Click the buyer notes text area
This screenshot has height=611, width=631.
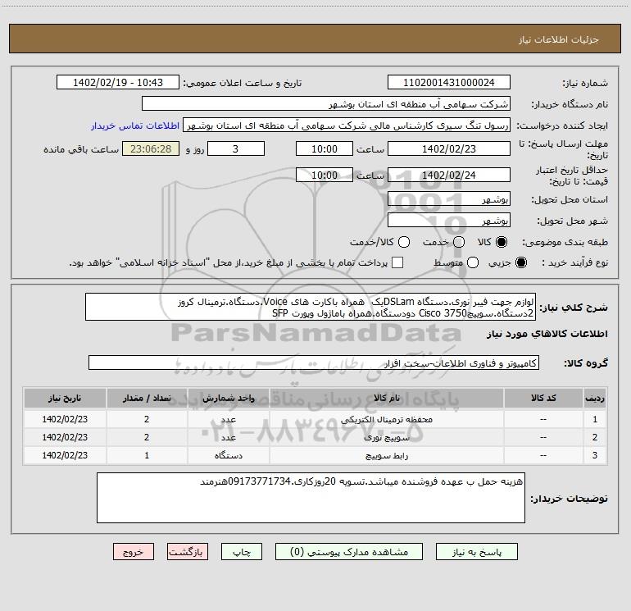[311, 498]
